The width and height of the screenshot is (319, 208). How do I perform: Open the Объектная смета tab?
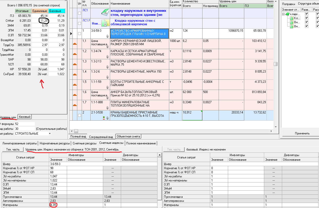click(x=128, y=136)
